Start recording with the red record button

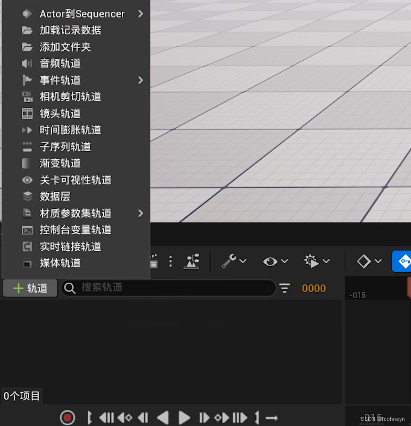pos(67,418)
